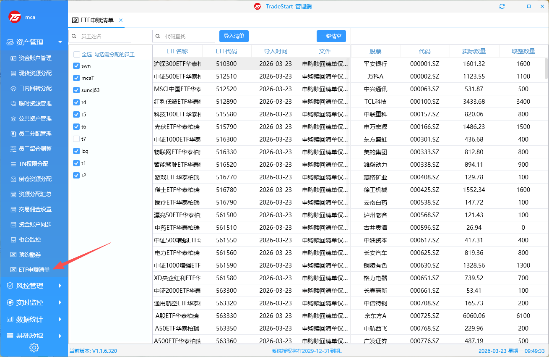Image resolution: width=549 pixels, height=357 pixels.
Task: Click the 员工留仓调整 sidebar icon
Action: click(x=13, y=149)
